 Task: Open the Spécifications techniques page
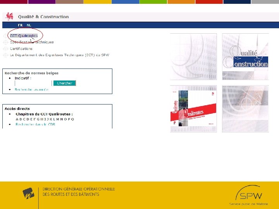point(32,42)
